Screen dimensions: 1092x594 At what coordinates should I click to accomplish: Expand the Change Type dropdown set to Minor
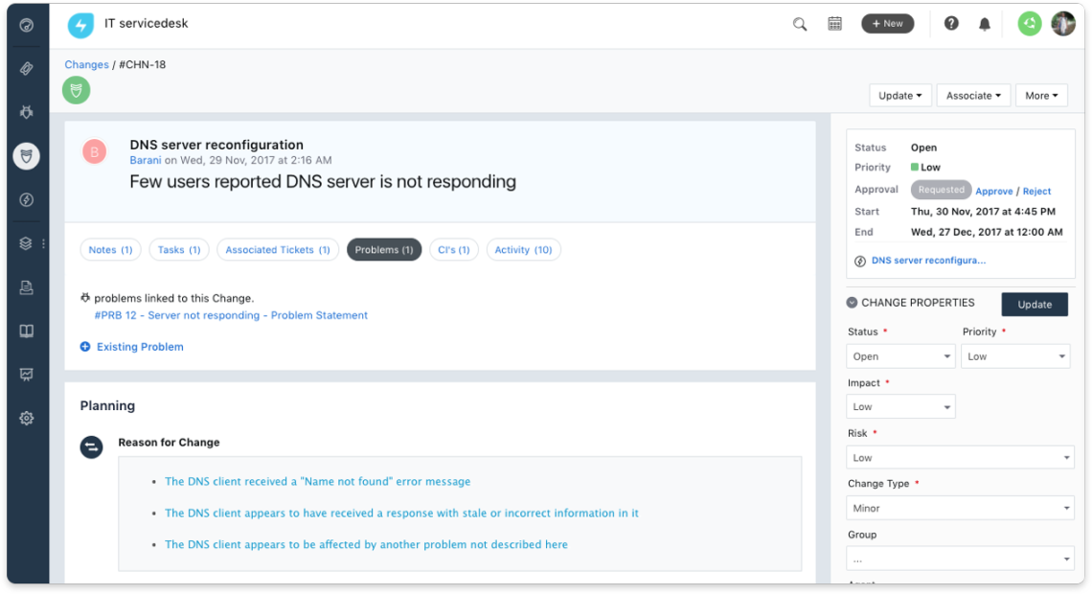(960, 508)
